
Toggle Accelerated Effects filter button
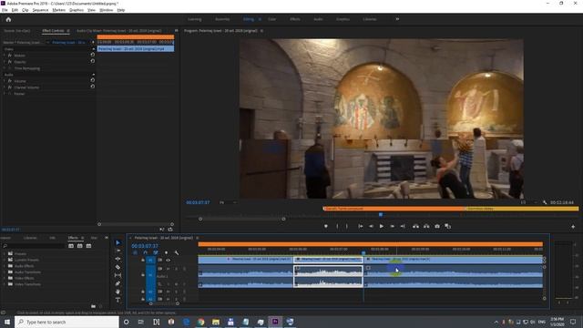pyautogui.click(x=71, y=246)
